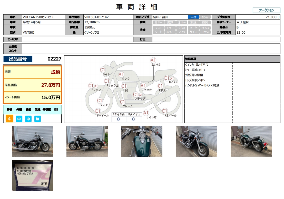Viewport: 284px width, 199px height.
Task: Click C1 marker at ステップ on diagram
Action: pos(135,95)
